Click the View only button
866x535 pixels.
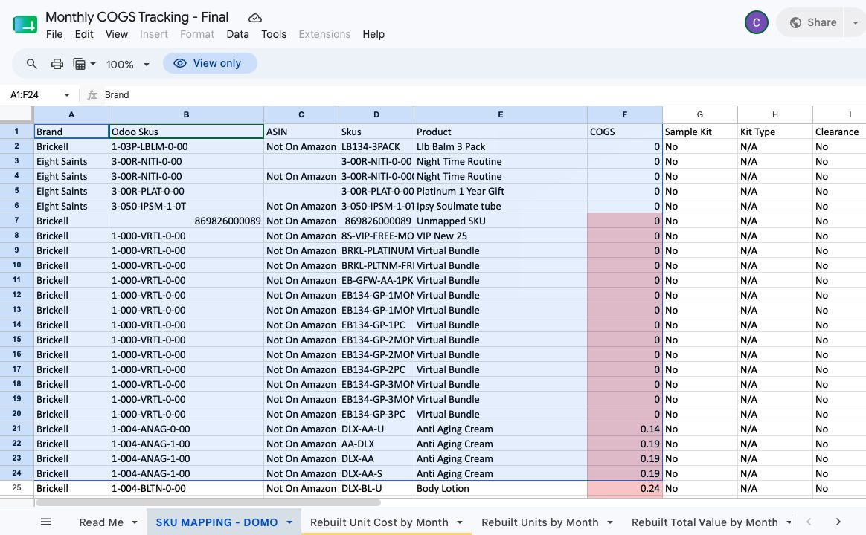click(x=210, y=63)
